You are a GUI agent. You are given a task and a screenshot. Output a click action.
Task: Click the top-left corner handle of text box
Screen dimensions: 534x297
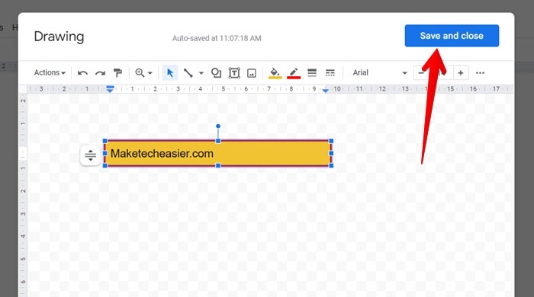105,141
